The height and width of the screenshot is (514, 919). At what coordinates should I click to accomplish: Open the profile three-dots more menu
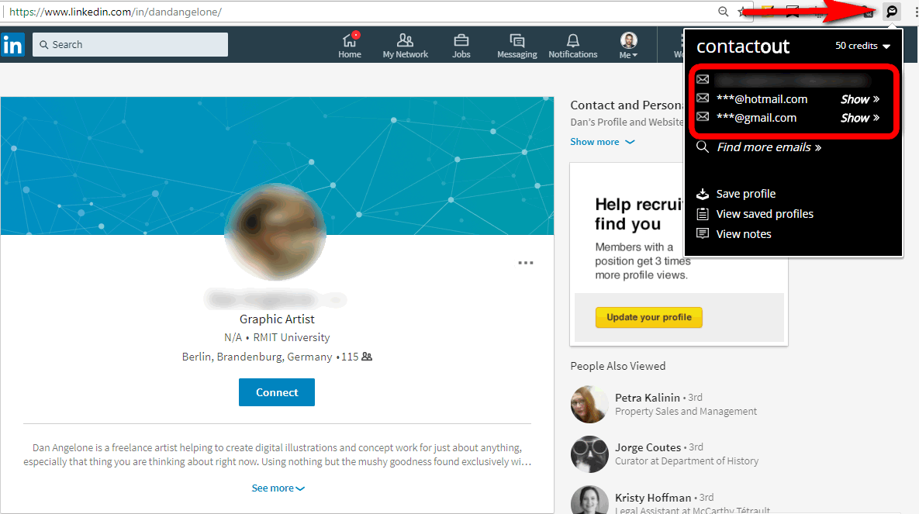pos(526,263)
